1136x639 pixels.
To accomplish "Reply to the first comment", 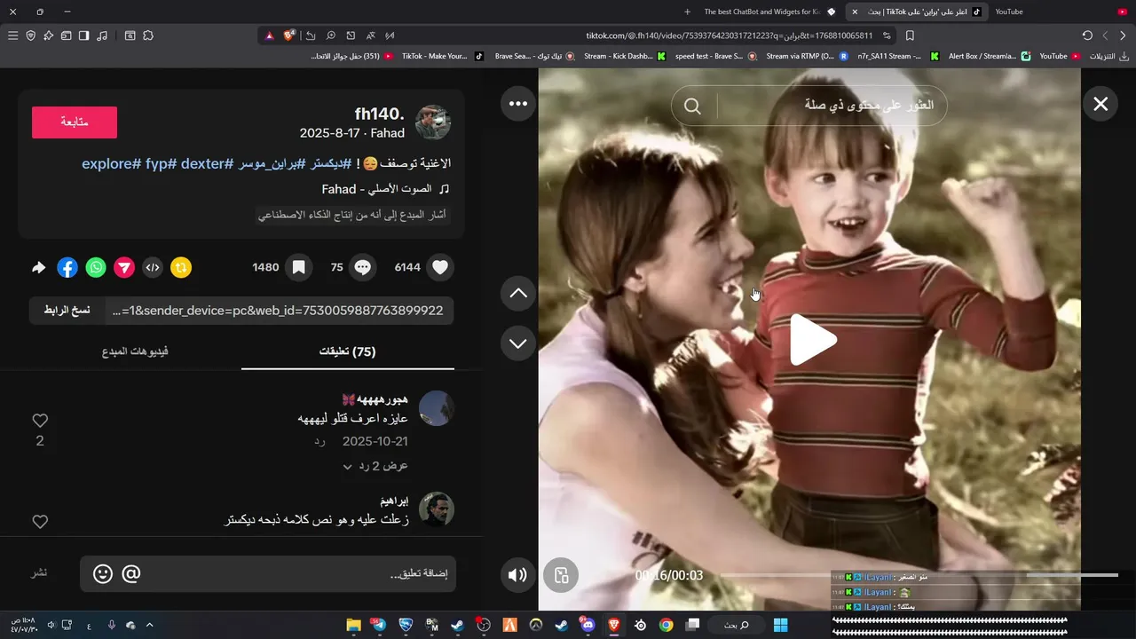I will (x=320, y=441).
